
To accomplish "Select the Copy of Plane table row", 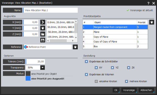I will (115, 37).
